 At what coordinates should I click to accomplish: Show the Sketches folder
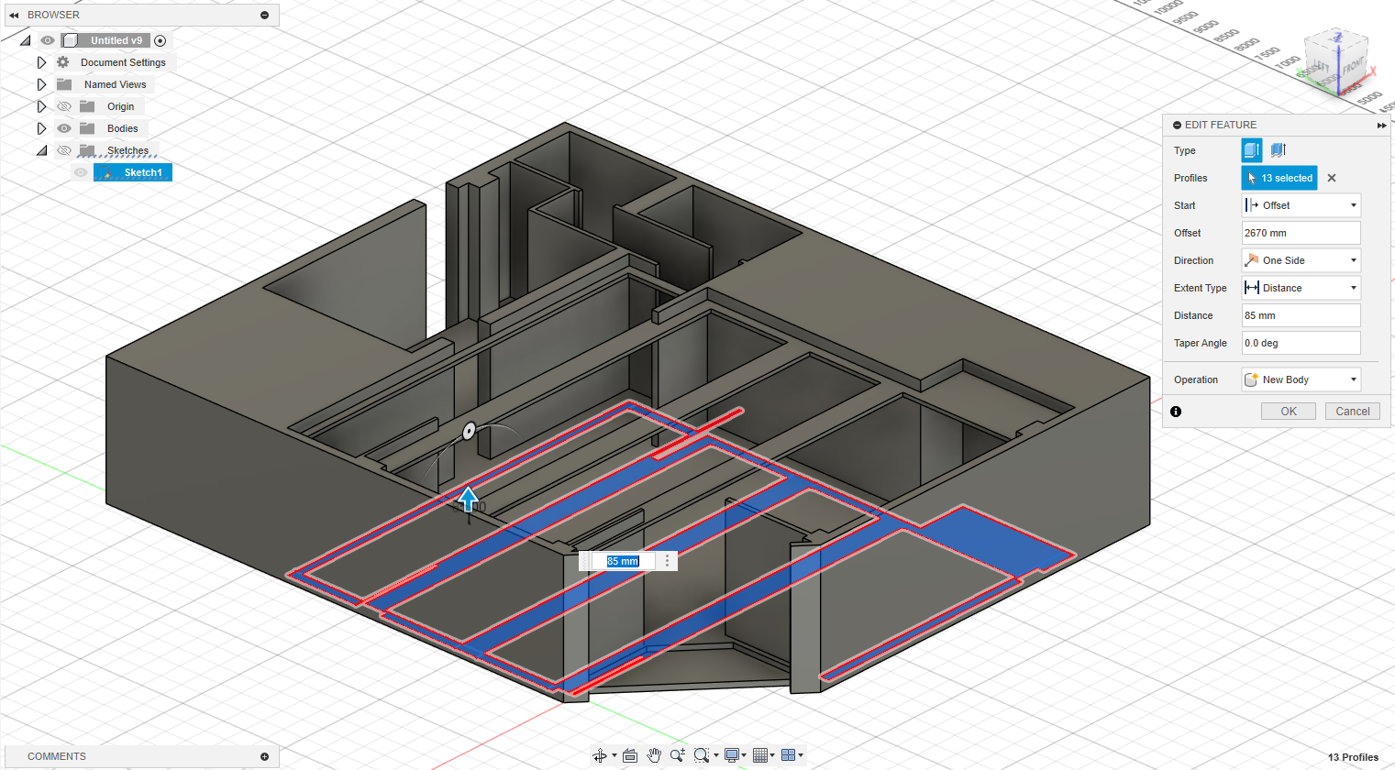(64, 150)
